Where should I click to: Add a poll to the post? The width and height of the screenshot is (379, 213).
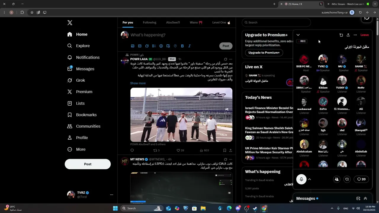[154, 46]
